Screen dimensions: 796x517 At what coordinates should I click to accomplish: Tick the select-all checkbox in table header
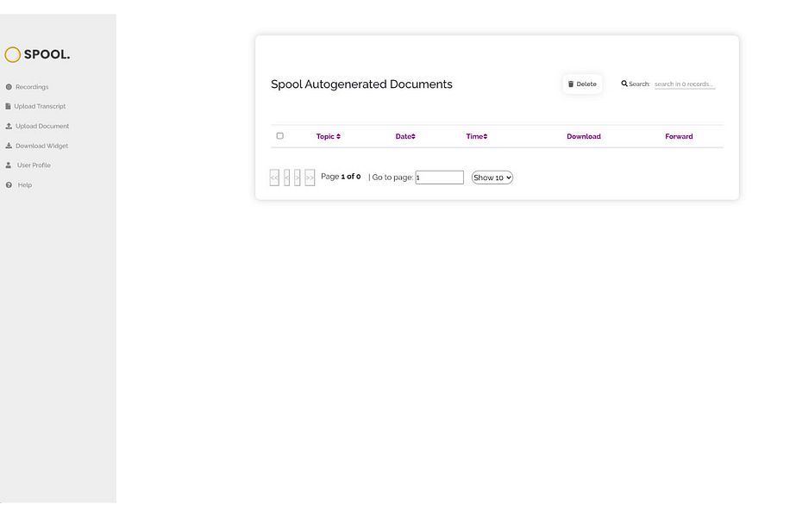pyautogui.click(x=279, y=136)
